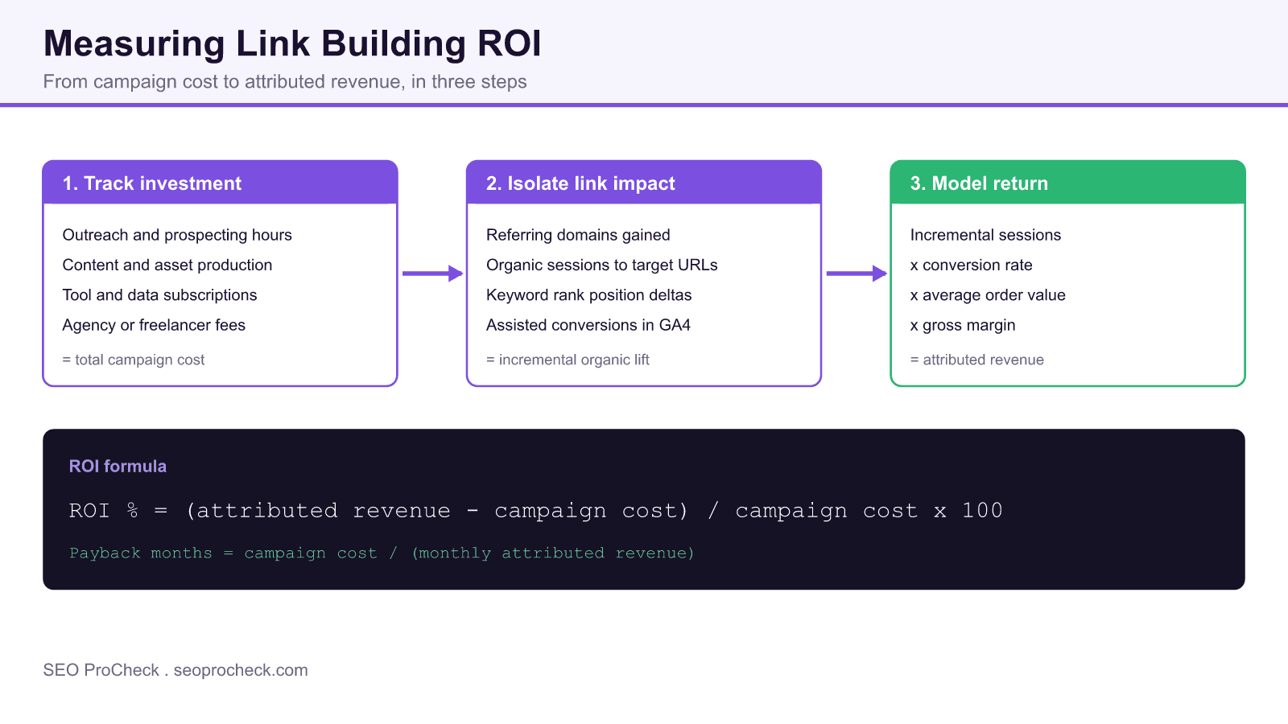Image resolution: width=1288 pixels, height=724 pixels.
Task: Select 'Agency or freelancer fees' text
Action: [x=154, y=325]
